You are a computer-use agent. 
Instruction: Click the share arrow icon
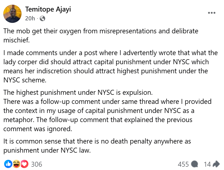pyautogui.click(x=216, y=164)
